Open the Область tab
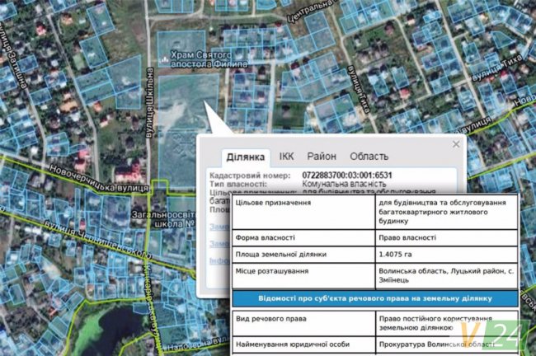The image size is (536, 356). pyautogui.click(x=369, y=156)
